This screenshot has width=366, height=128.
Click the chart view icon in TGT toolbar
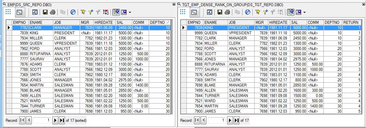pyautogui.click(x=298, y=12)
